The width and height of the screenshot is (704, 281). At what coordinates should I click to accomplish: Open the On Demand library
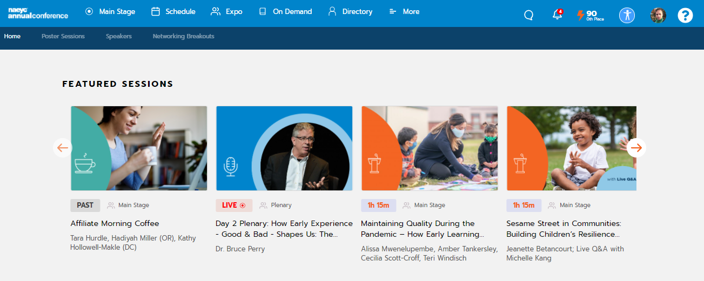pyautogui.click(x=285, y=11)
